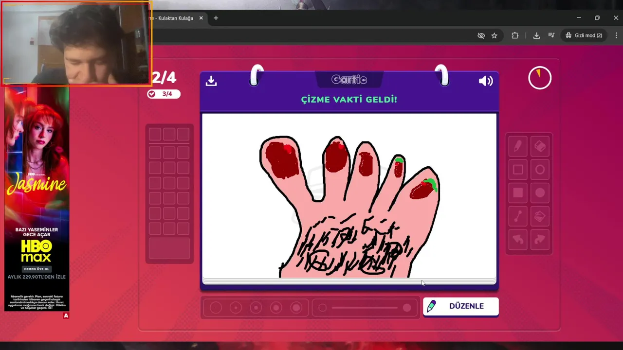
Task: Open the browser extensions puzzle icon
Action: click(515, 35)
